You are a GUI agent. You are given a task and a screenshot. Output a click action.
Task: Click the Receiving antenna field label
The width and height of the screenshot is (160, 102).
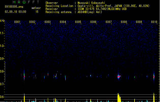pyautogui.click(x=59, y=12)
